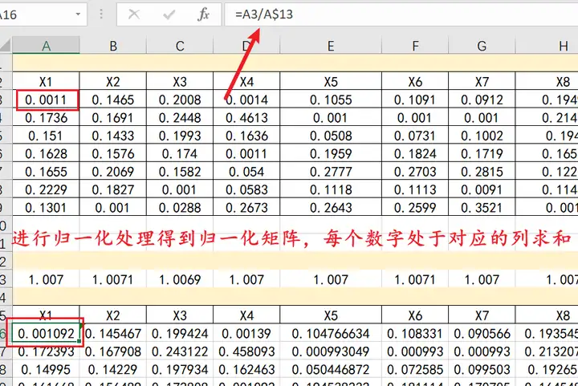Select column G header

482,46
